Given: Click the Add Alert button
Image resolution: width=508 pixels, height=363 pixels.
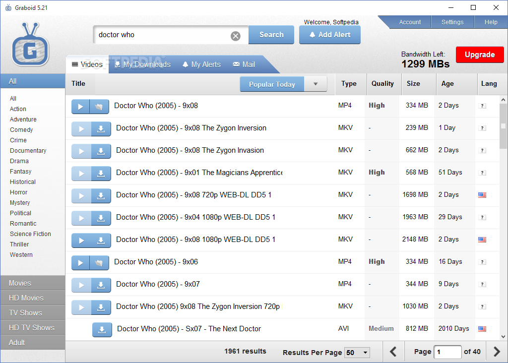Looking at the screenshot, I should [x=330, y=35].
